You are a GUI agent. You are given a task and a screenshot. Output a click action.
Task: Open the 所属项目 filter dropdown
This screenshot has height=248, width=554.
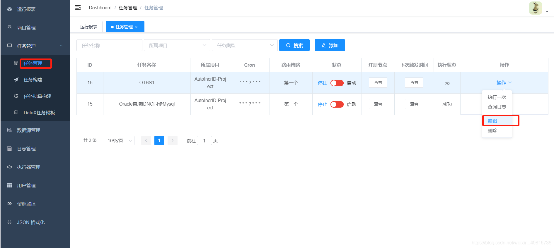click(x=177, y=45)
